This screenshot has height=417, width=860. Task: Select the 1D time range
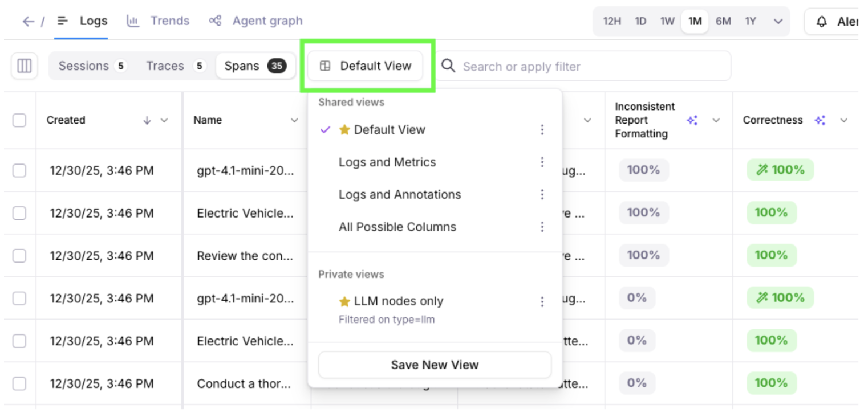[640, 22]
